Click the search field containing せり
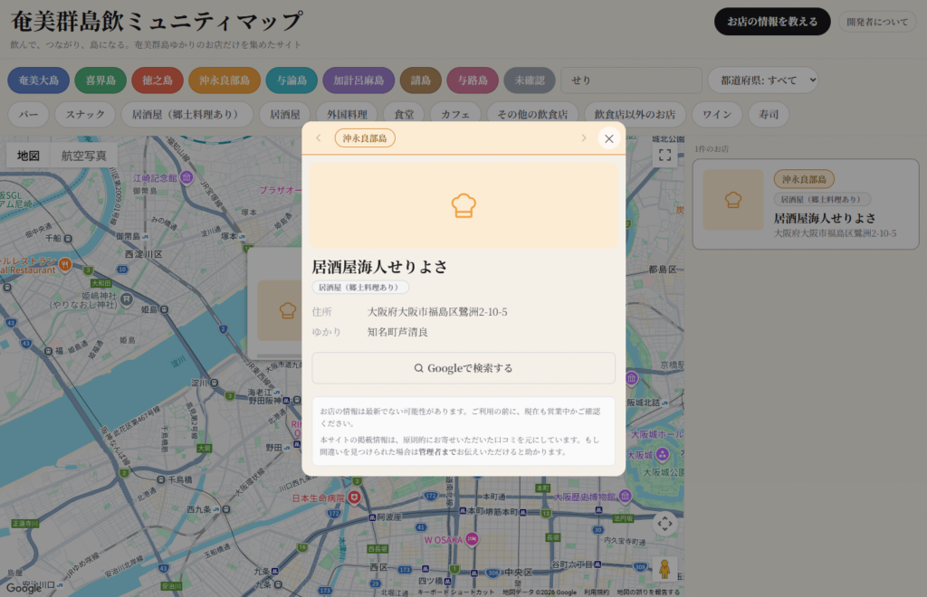Image resolution: width=927 pixels, height=597 pixels. click(631, 81)
